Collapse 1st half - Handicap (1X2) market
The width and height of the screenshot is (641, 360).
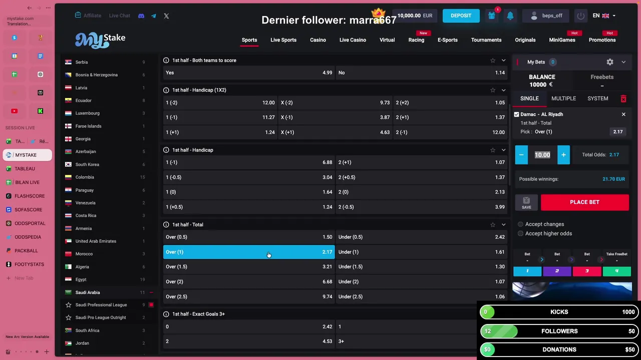[503, 90]
